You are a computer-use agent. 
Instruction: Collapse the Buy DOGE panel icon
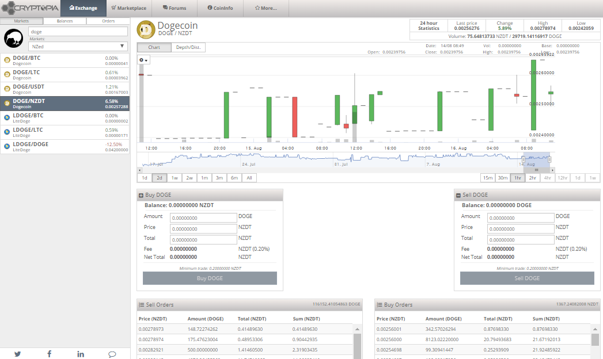pyautogui.click(x=141, y=196)
